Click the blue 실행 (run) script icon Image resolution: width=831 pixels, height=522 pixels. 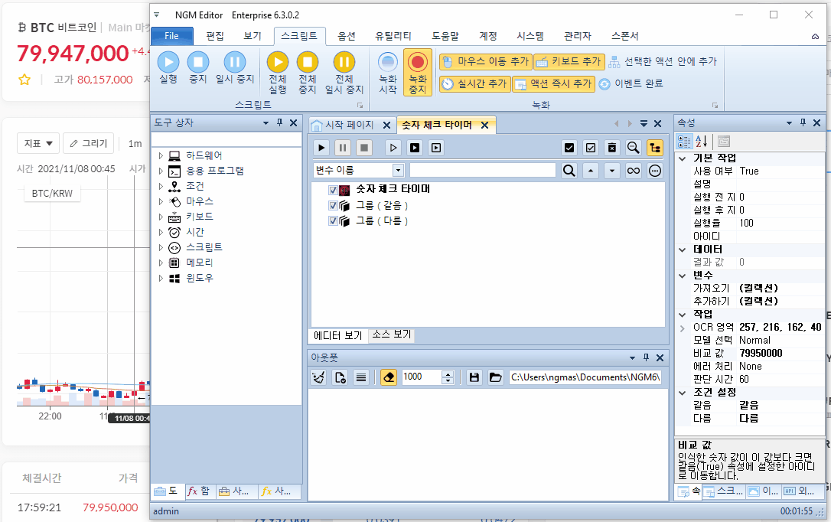point(168,63)
